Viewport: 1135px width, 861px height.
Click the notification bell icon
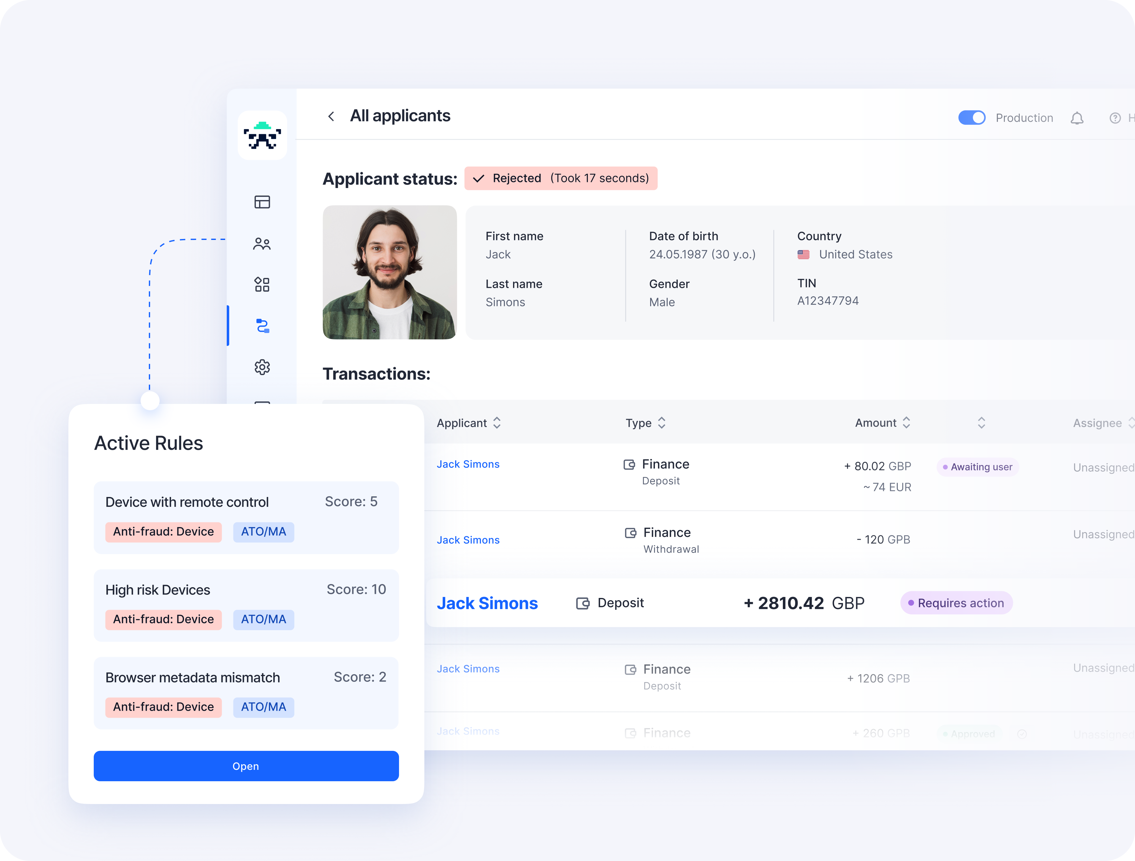point(1077,118)
